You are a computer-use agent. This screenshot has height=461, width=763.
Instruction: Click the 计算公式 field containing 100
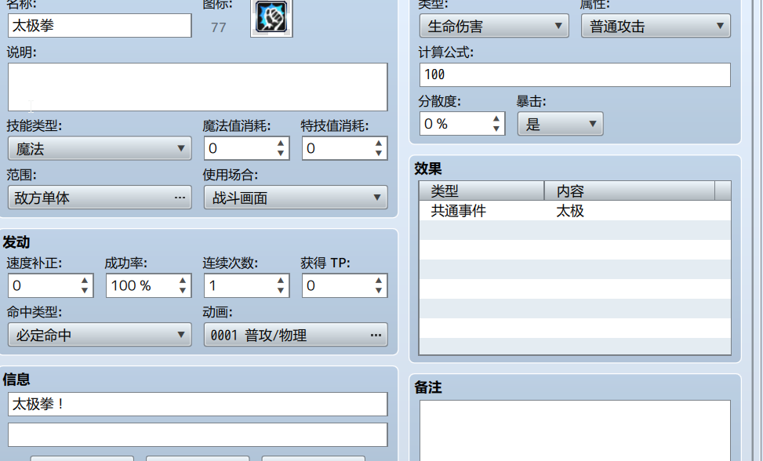(x=575, y=75)
